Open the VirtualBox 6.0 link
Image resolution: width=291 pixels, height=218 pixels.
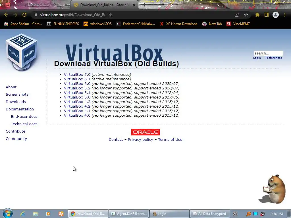click(77, 84)
